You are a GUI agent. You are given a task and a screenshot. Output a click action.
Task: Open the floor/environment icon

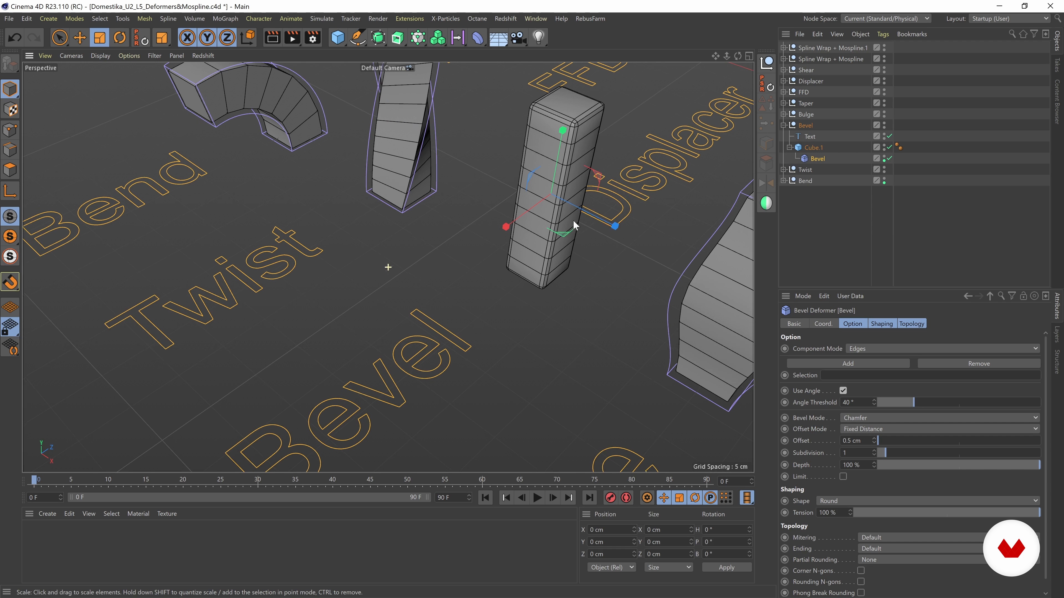pos(498,38)
